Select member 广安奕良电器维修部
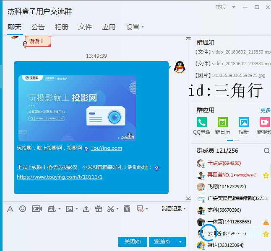The image size is (271, 251). (x=233, y=198)
